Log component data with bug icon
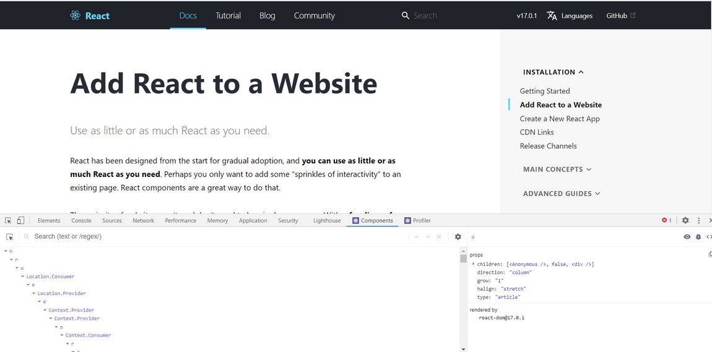Screen dimensions: 712x352 coord(698,237)
